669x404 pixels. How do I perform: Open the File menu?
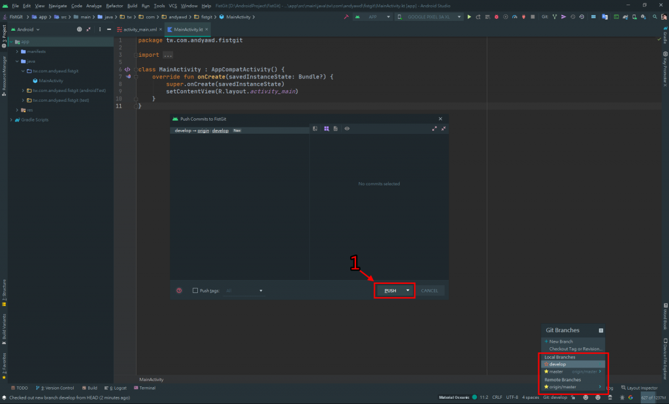(x=16, y=6)
